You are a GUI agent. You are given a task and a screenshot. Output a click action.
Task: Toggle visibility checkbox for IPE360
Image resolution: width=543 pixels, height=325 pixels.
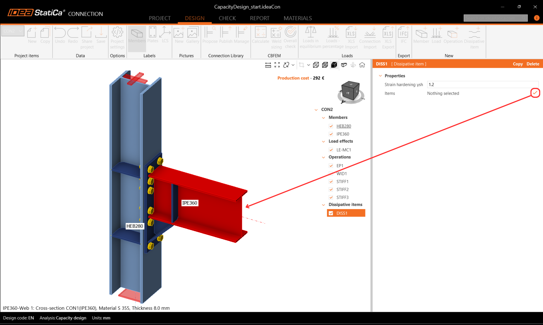pos(331,134)
